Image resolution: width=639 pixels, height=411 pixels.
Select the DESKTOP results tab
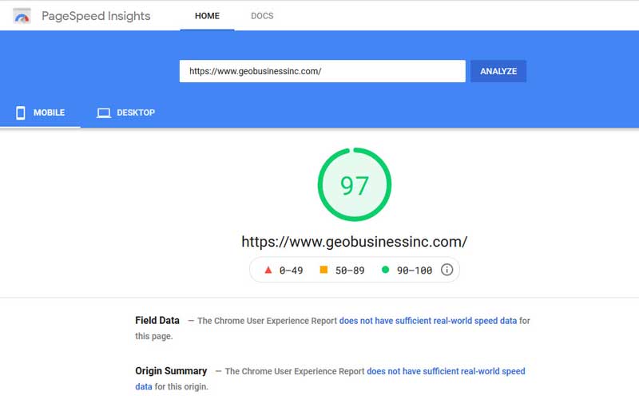point(125,113)
